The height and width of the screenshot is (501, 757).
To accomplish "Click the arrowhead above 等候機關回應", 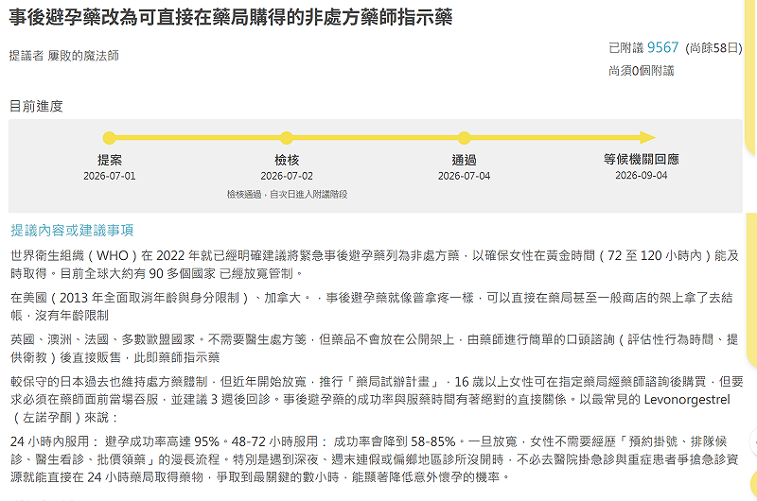I will [x=647, y=137].
